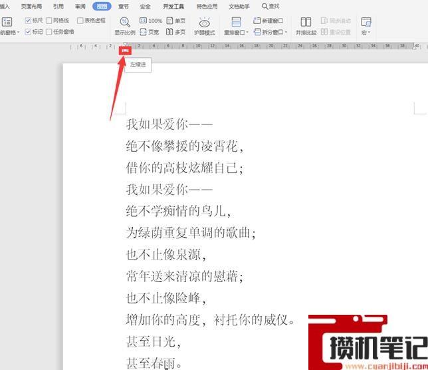This screenshot has height=370, width=428.
Task: Switch to single page view (单页)
Action: tap(175, 21)
